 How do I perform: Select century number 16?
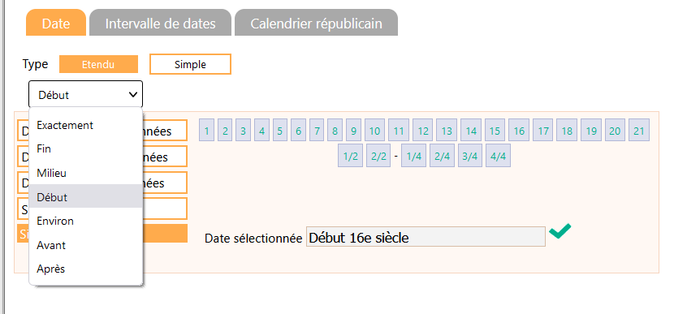(x=519, y=131)
